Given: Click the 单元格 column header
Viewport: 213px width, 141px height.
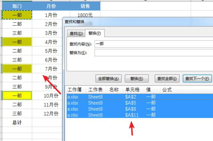Looking at the screenshot, I should (133, 90).
